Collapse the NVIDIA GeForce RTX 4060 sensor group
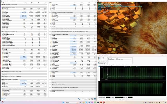This screenshot has width=167, height=104. [50, 34]
